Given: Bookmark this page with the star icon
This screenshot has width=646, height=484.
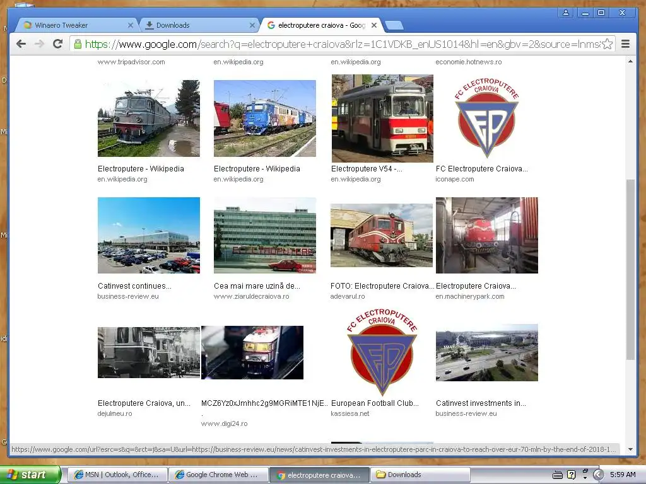Looking at the screenshot, I should click(607, 44).
